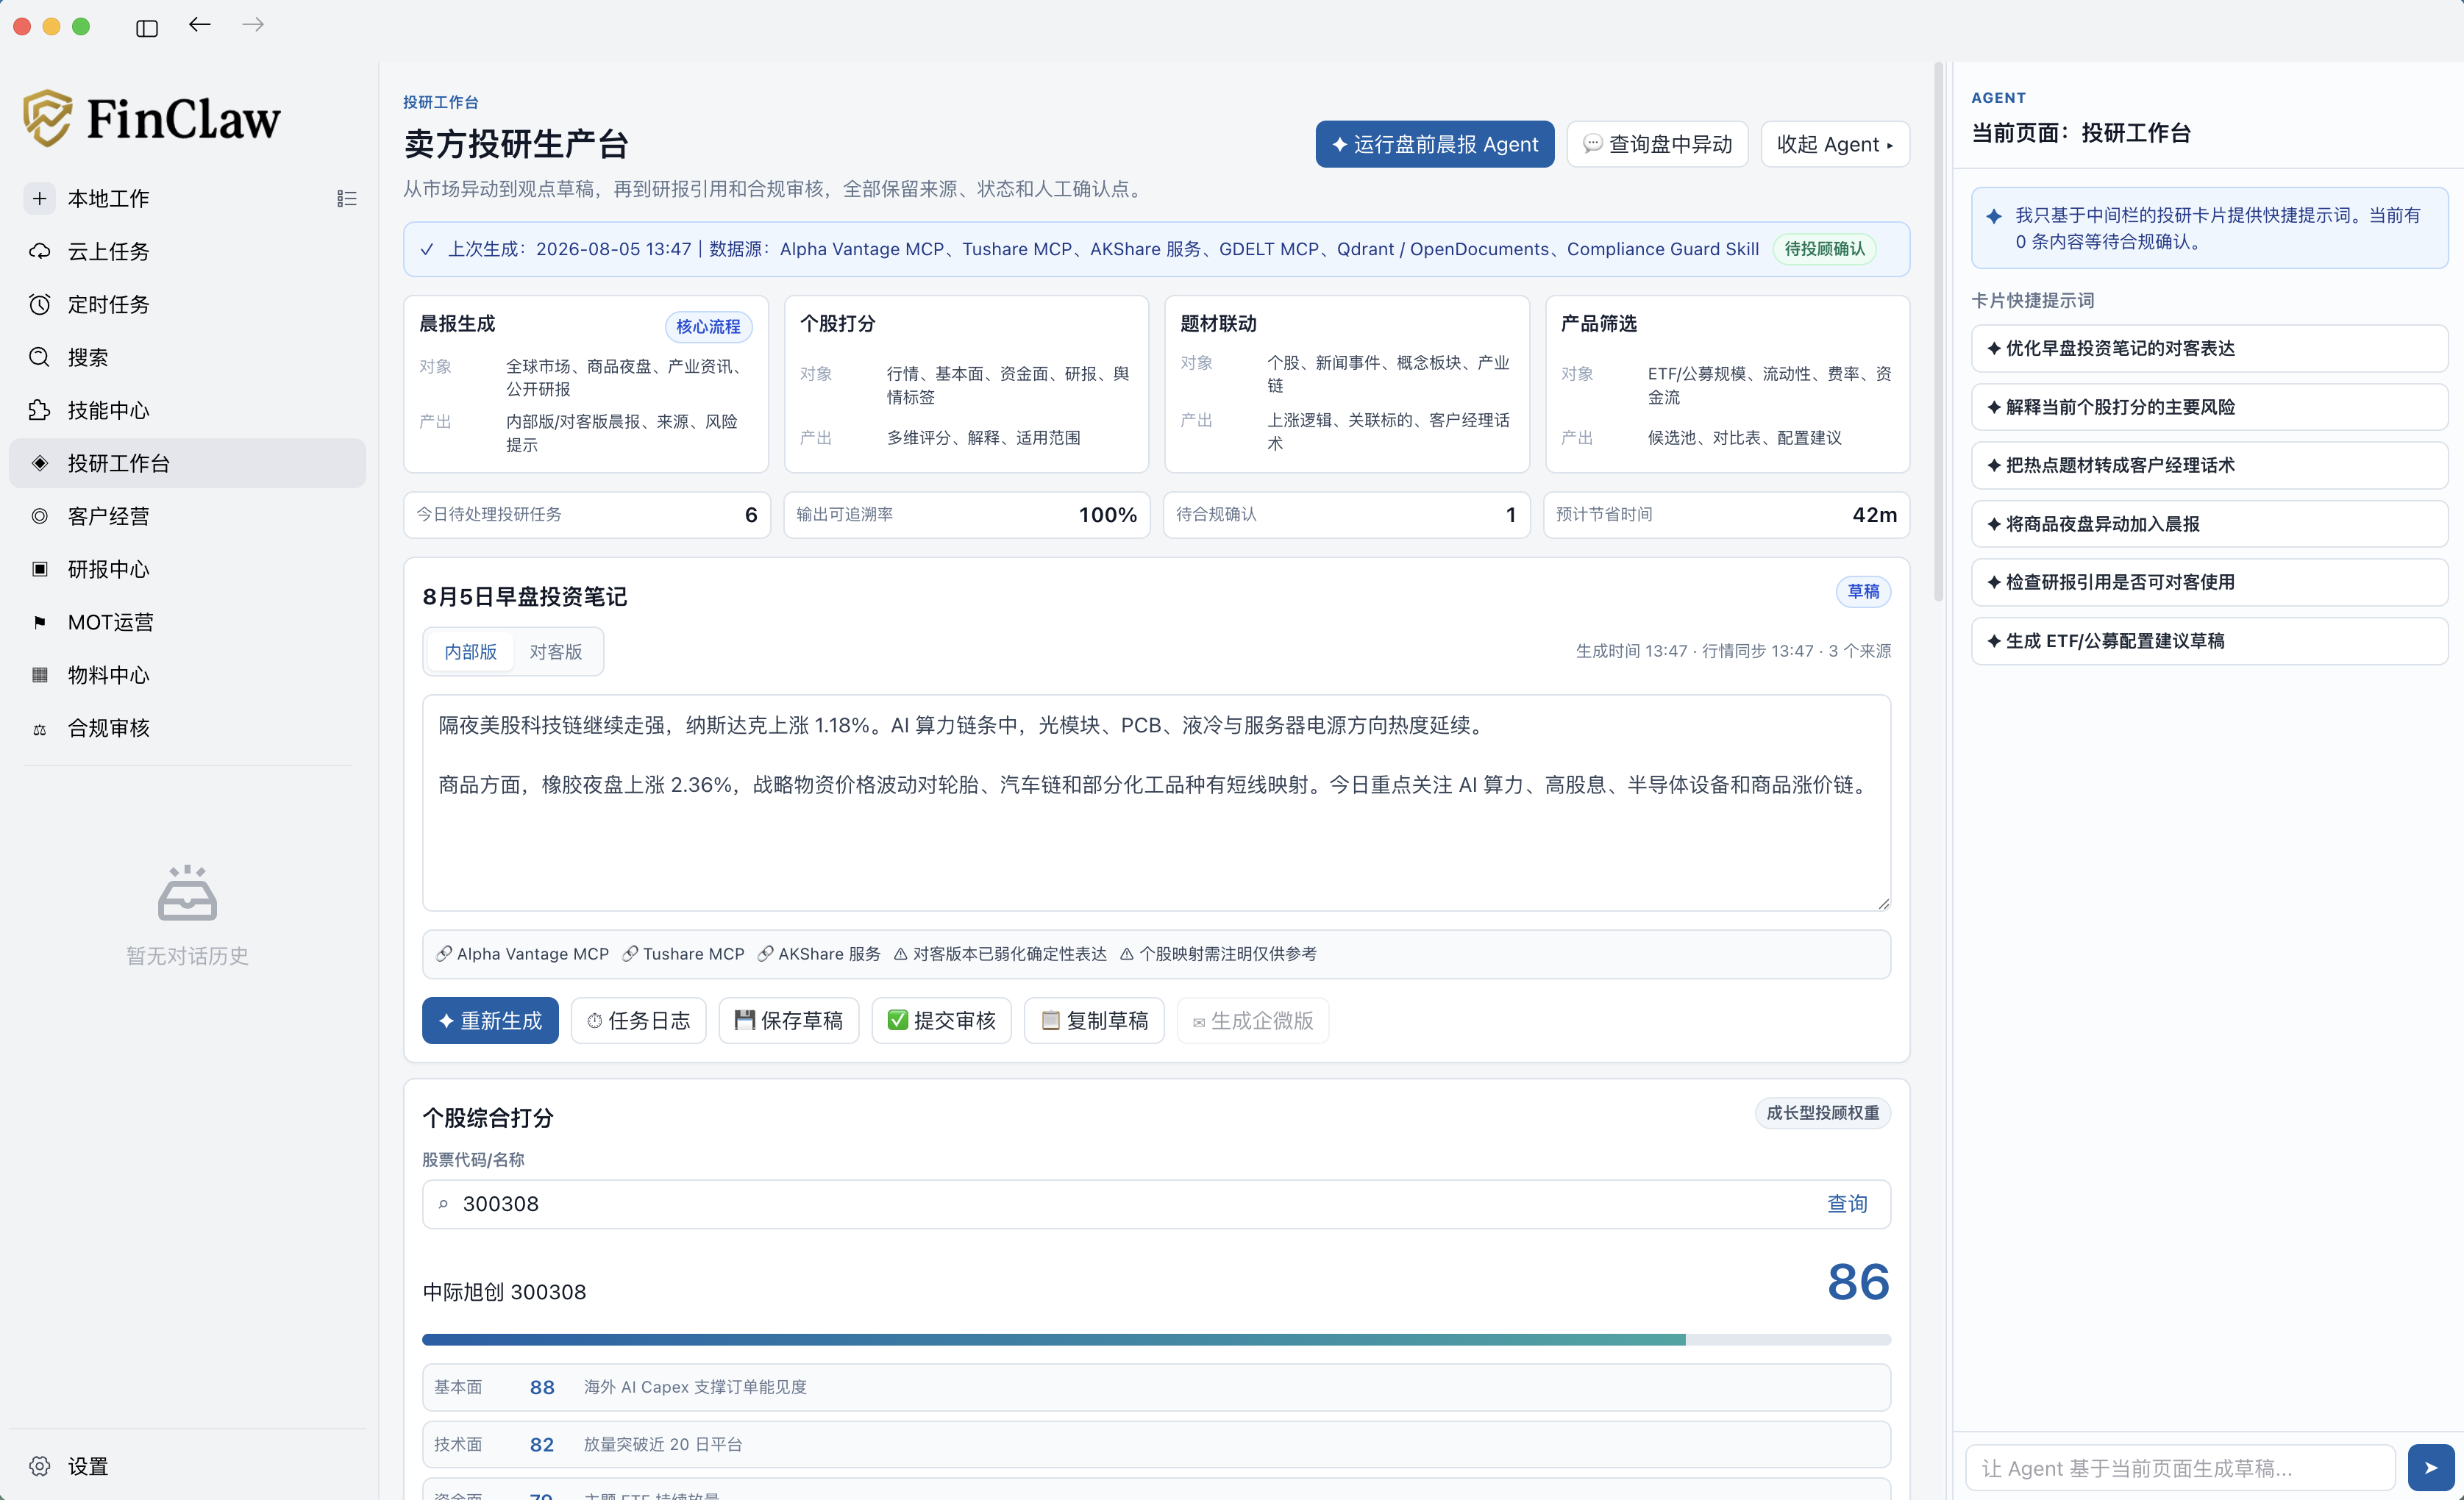This screenshot has height=1500, width=2464.
Task: Open 合规审核 scales icon
Action: pos(39,729)
